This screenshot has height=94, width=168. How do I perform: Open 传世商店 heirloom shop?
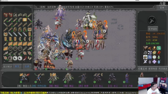(x=163, y=69)
